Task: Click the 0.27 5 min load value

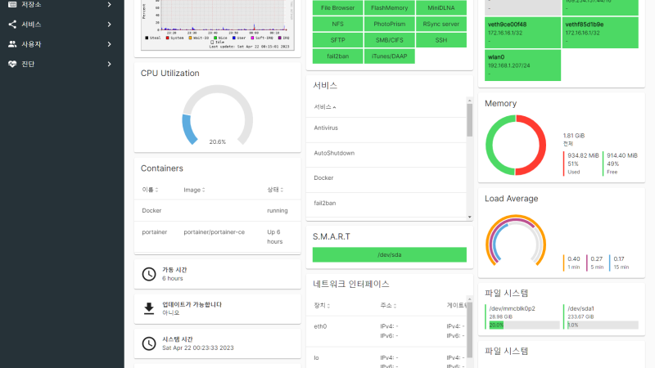Action: point(597,258)
